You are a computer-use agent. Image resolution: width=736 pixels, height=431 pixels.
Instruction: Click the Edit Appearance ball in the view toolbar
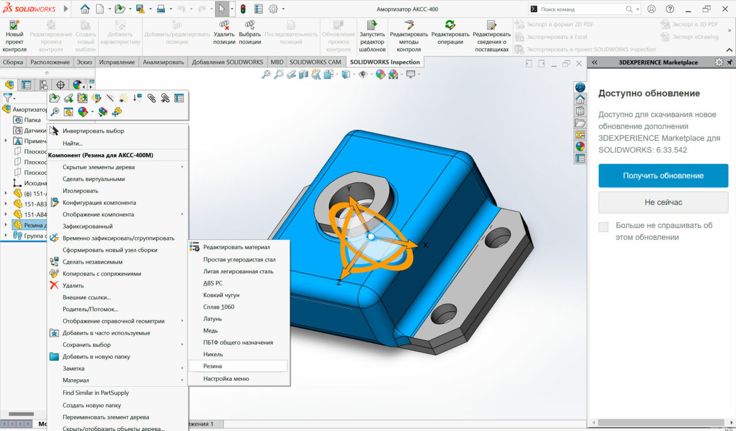click(380, 74)
